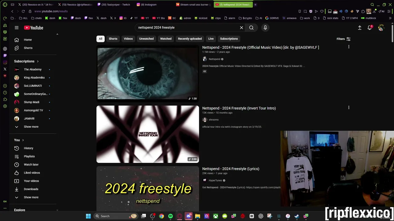Select the Shorts filter chip
The width and height of the screenshot is (394, 221).
[x=113, y=39]
